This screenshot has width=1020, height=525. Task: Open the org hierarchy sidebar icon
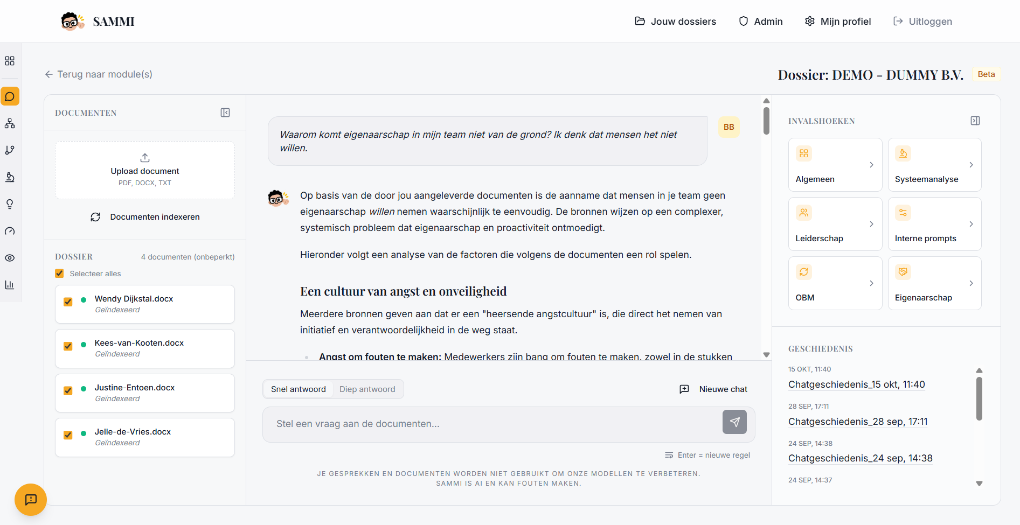tap(10, 123)
